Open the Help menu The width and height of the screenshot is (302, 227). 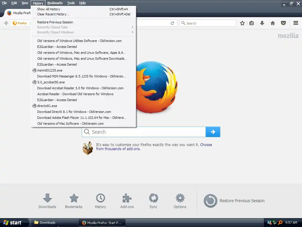83,3
